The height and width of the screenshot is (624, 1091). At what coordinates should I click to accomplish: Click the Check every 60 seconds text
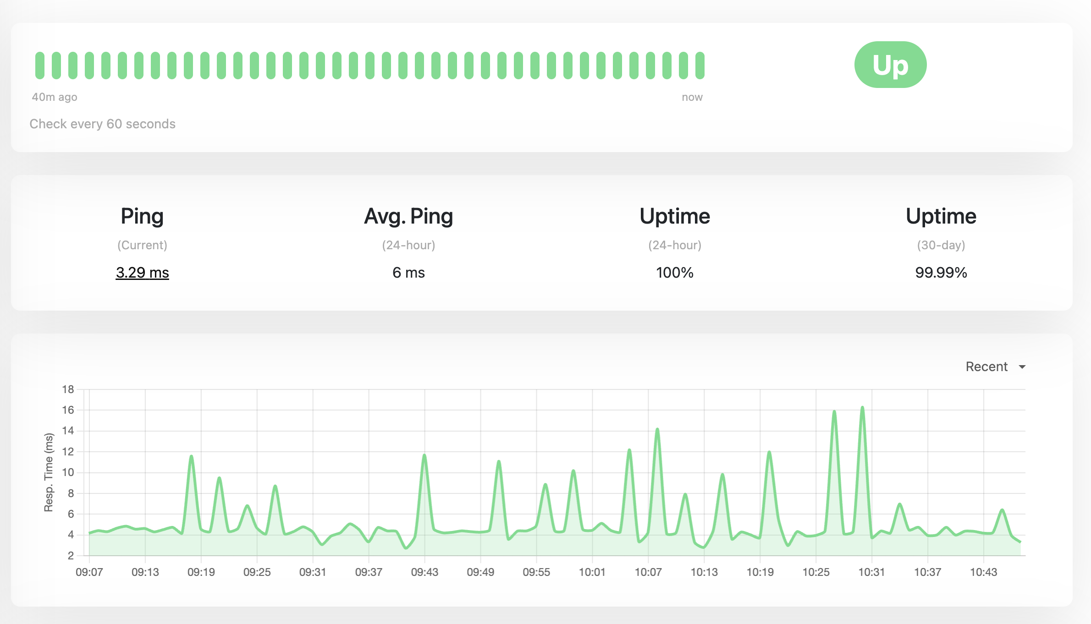coord(102,124)
